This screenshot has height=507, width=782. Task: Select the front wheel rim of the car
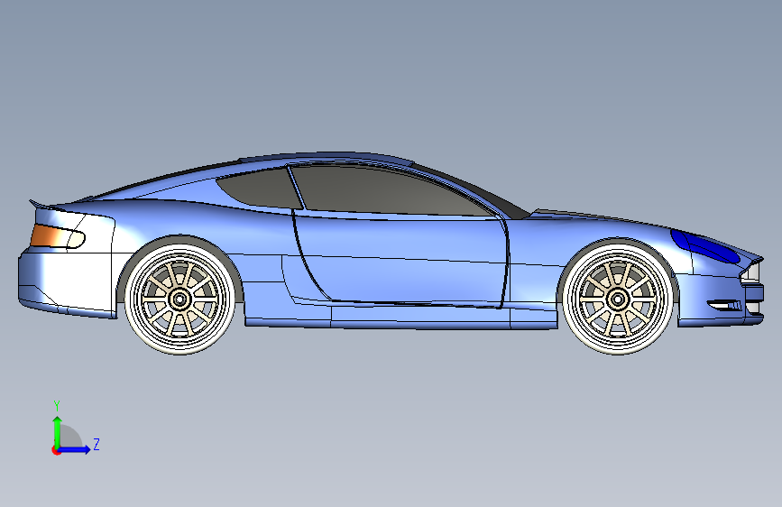[618, 300]
